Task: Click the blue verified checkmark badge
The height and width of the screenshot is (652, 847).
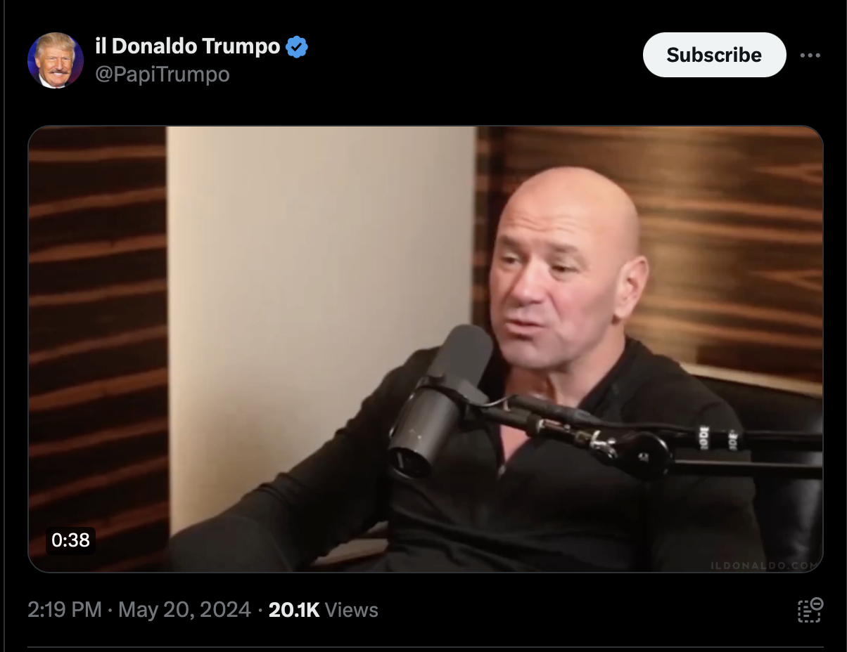Action: pos(297,47)
